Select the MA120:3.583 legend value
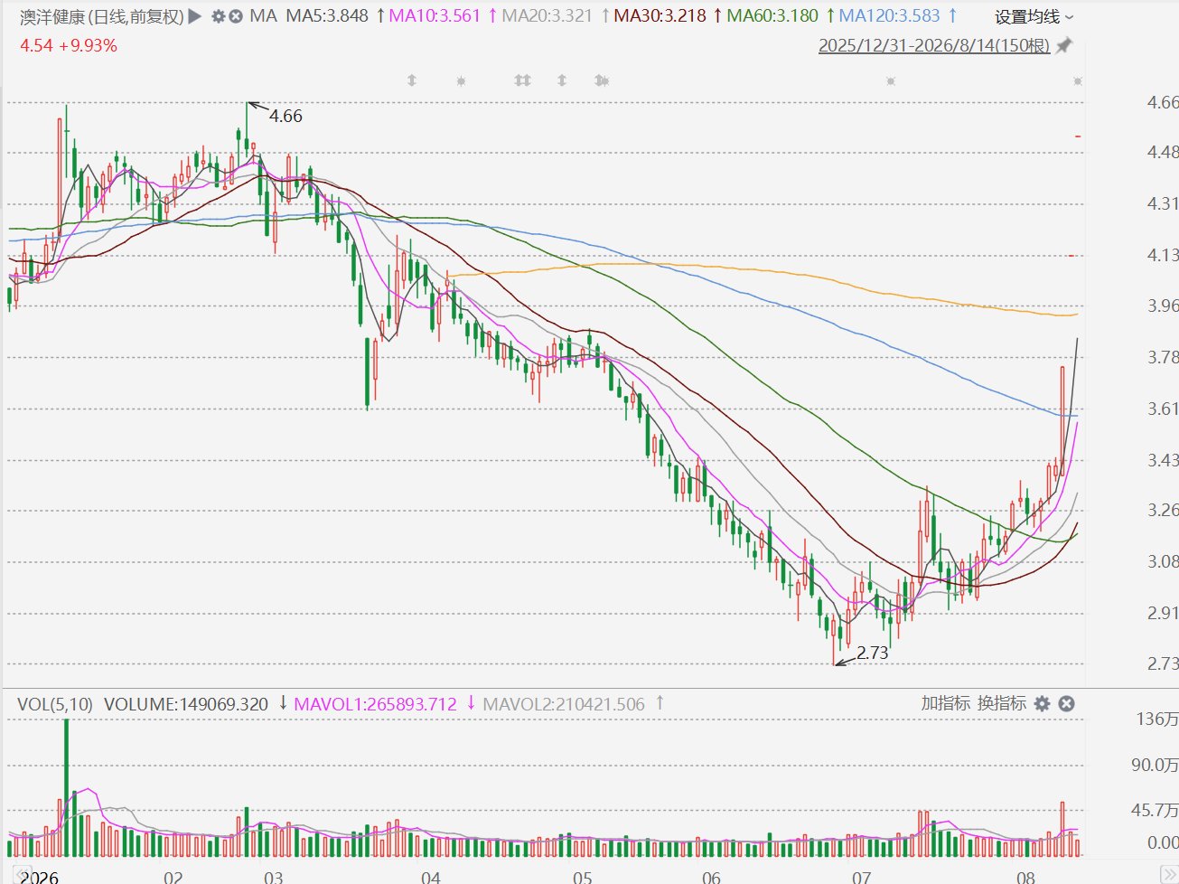The image size is (1179, 884). 890,16
